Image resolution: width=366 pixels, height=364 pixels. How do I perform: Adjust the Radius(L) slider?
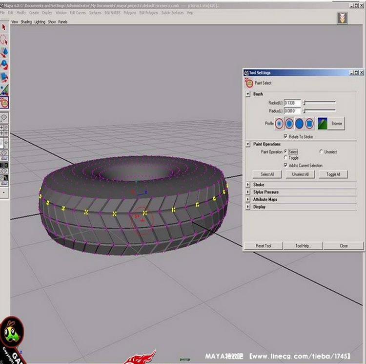319,110
